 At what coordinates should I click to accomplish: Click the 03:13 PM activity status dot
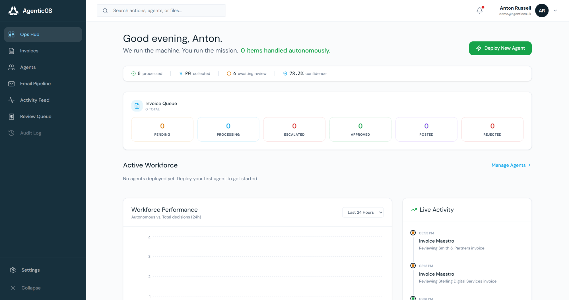click(x=413, y=266)
